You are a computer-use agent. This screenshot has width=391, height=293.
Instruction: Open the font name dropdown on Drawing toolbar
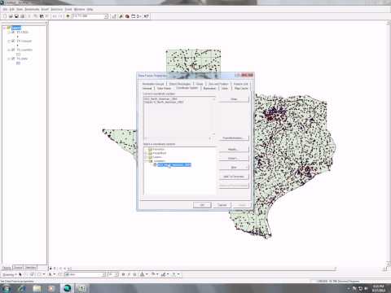click(x=103, y=274)
